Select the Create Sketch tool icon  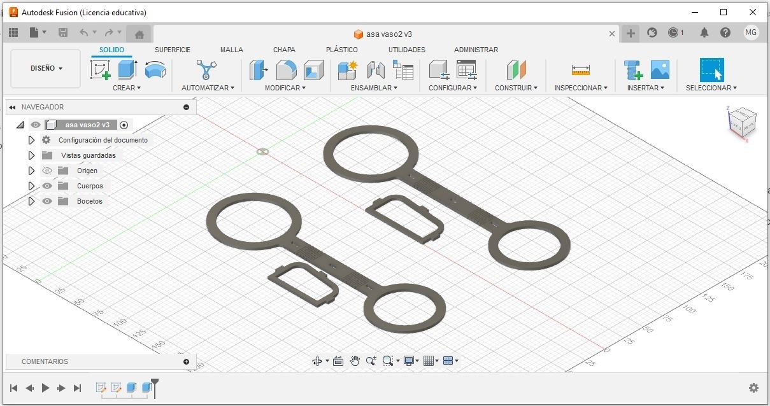[x=101, y=69]
